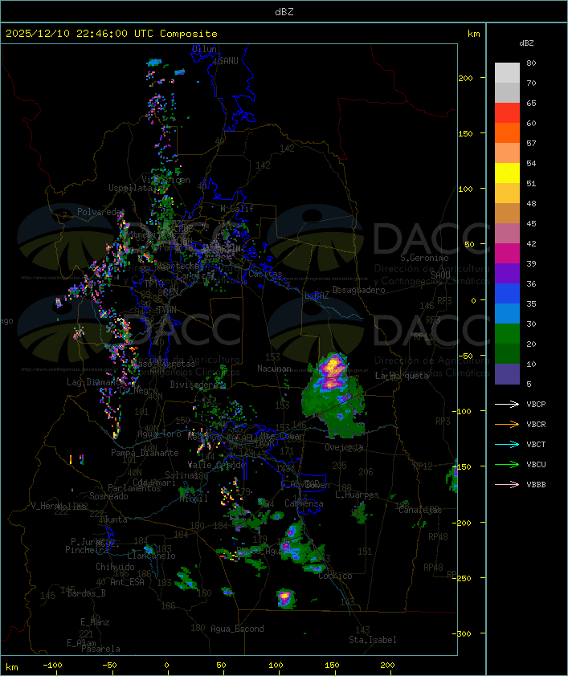Viewport: 568px width, 676px height.
Task: Click the '-100' tick on the horizontal axis
Action: coord(52,666)
